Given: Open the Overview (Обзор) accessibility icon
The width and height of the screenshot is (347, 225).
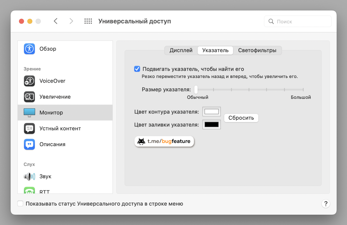Looking at the screenshot, I should [x=29, y=49].
